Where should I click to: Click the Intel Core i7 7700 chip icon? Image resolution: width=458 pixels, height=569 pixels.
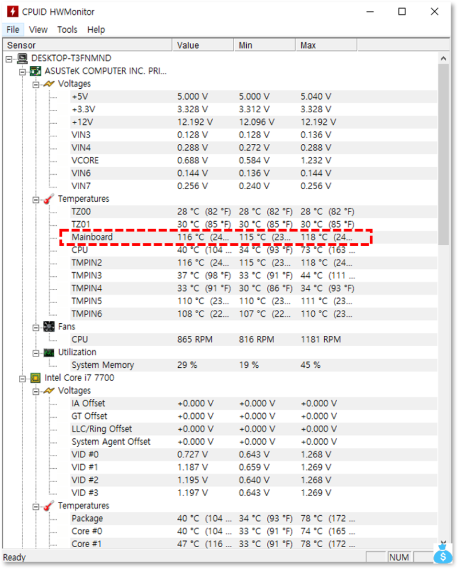pyautogui.click(x=35, y=378)
